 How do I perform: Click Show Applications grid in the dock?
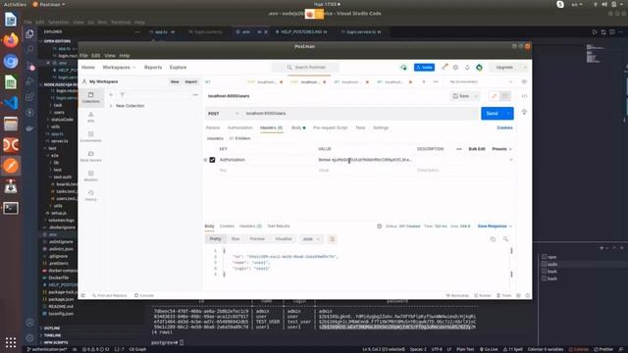(x=11, y=342)
